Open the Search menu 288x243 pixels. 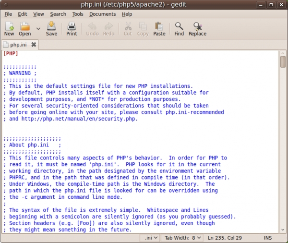pos(58,14)
